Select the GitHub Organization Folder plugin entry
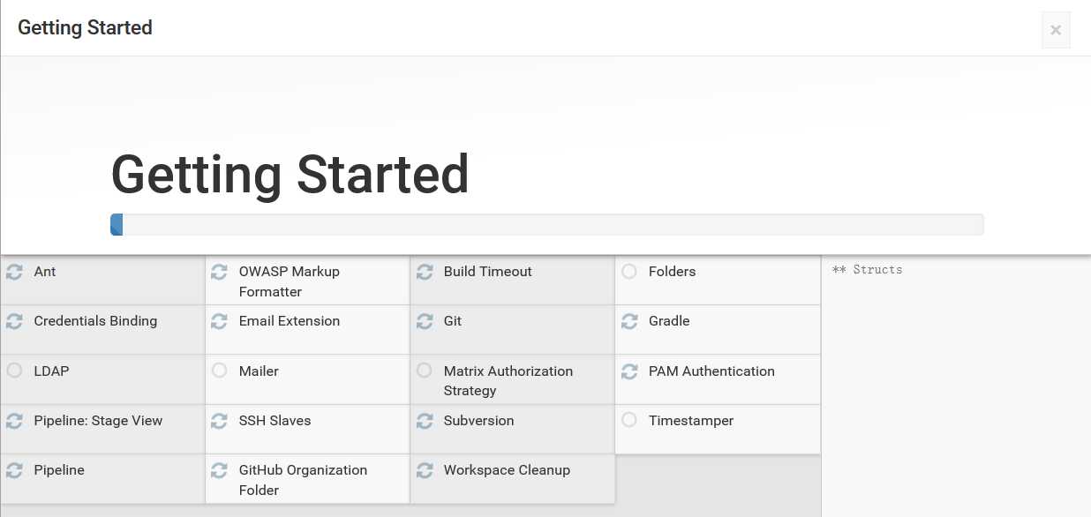 308,479
